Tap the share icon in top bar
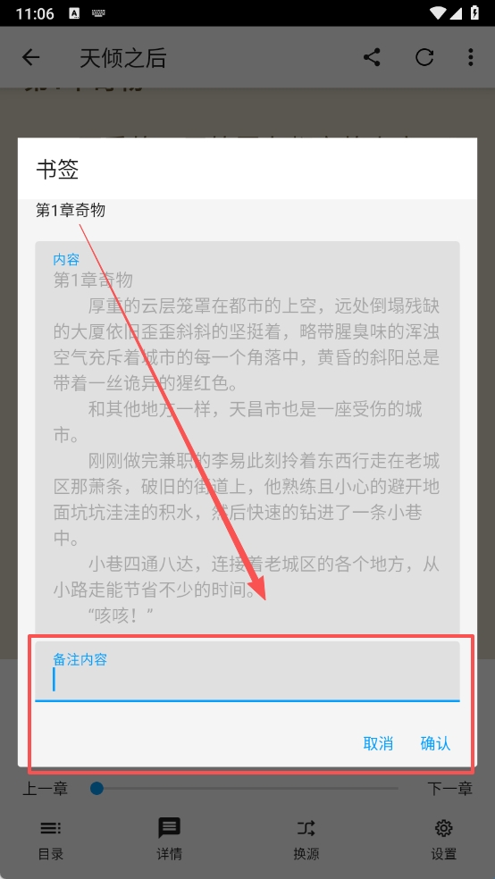This screenshot has height=879, width=495. 372,57
